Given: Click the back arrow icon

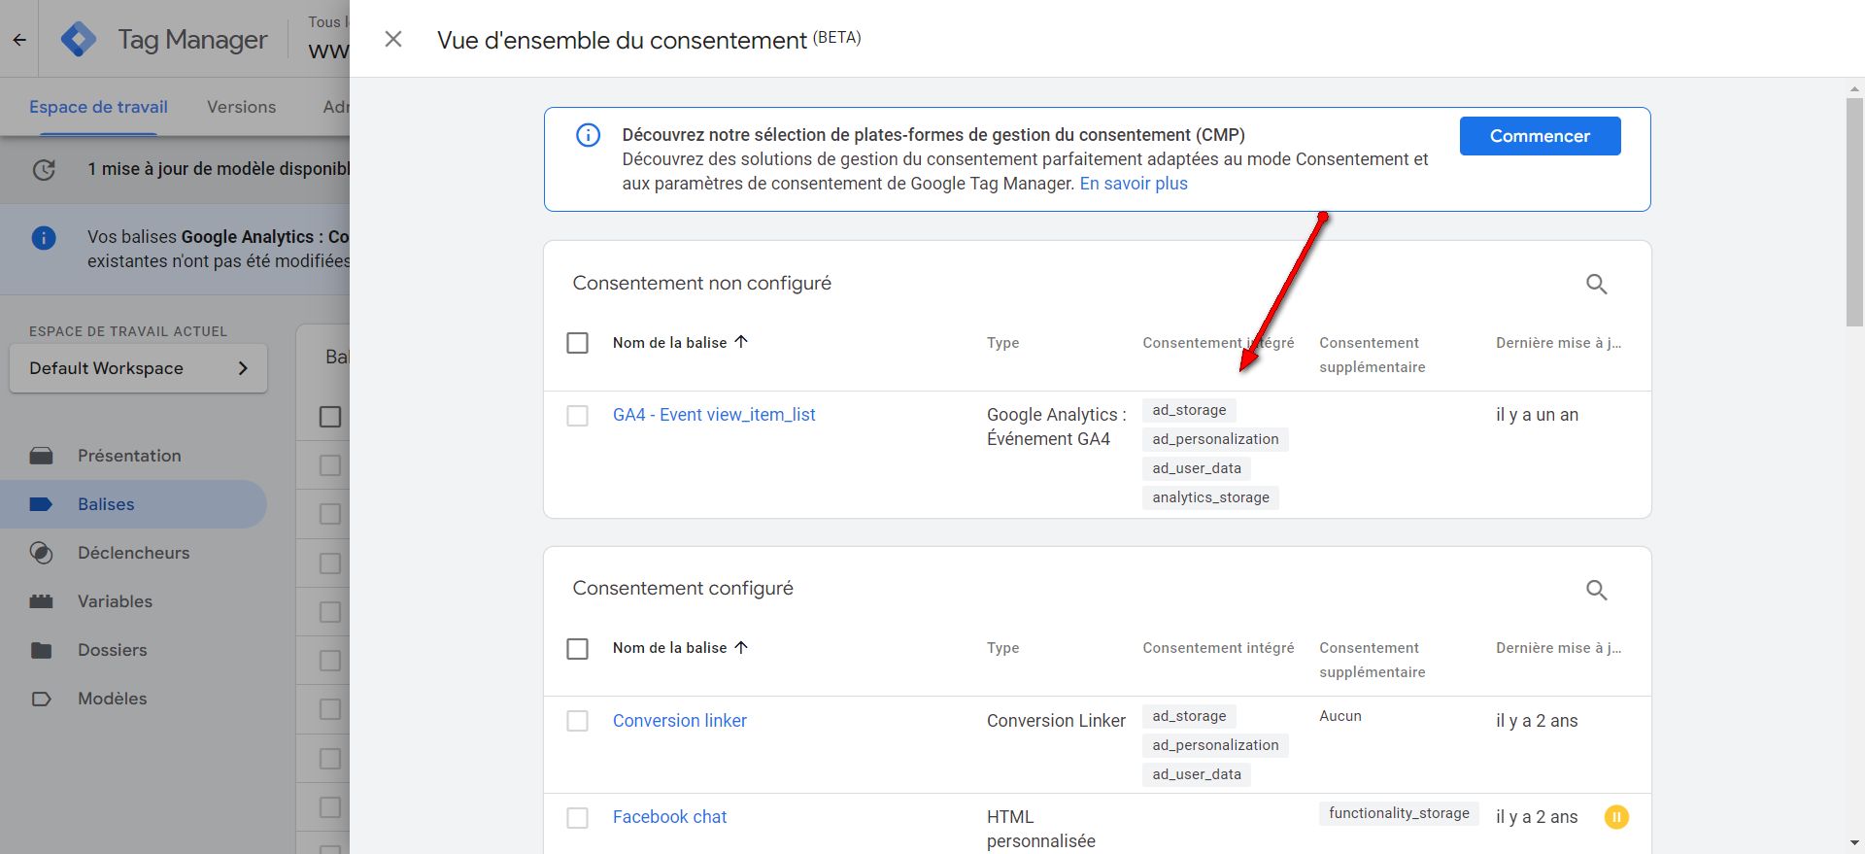Looking at the screenshot, I should (19, 40).
